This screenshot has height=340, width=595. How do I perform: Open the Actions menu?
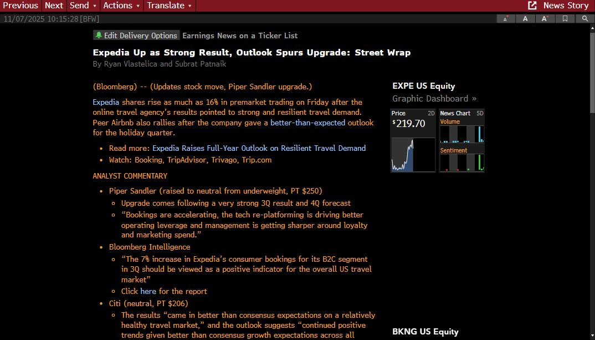pyautogui.click(x=117, y=6)
